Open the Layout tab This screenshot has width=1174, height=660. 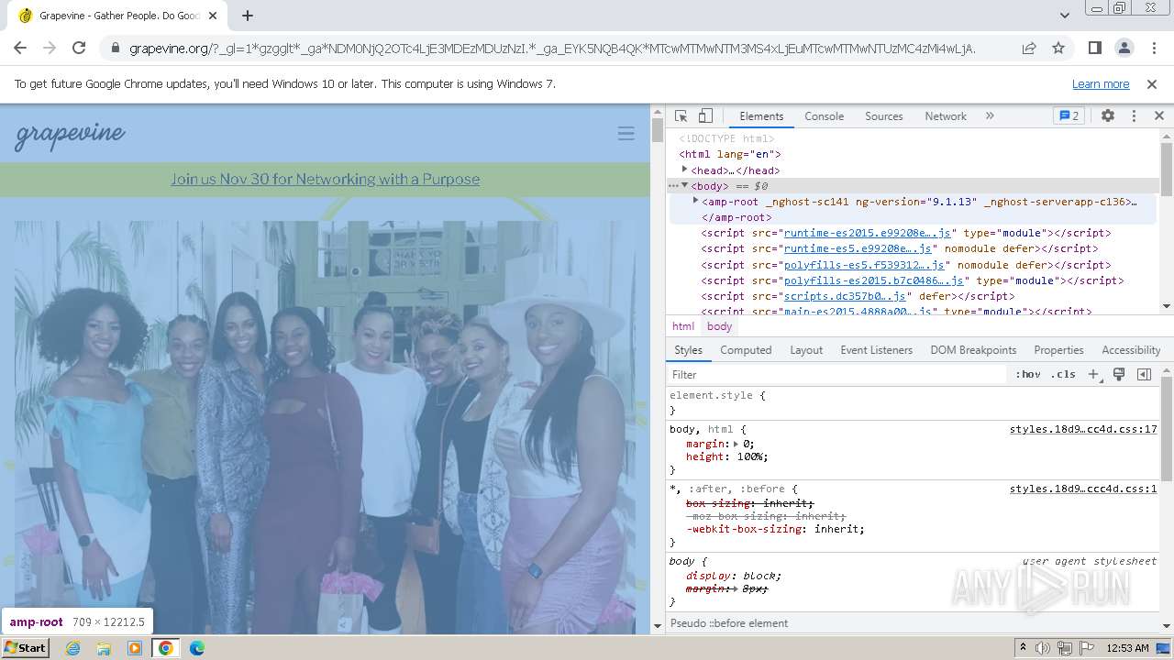point(806,350)
